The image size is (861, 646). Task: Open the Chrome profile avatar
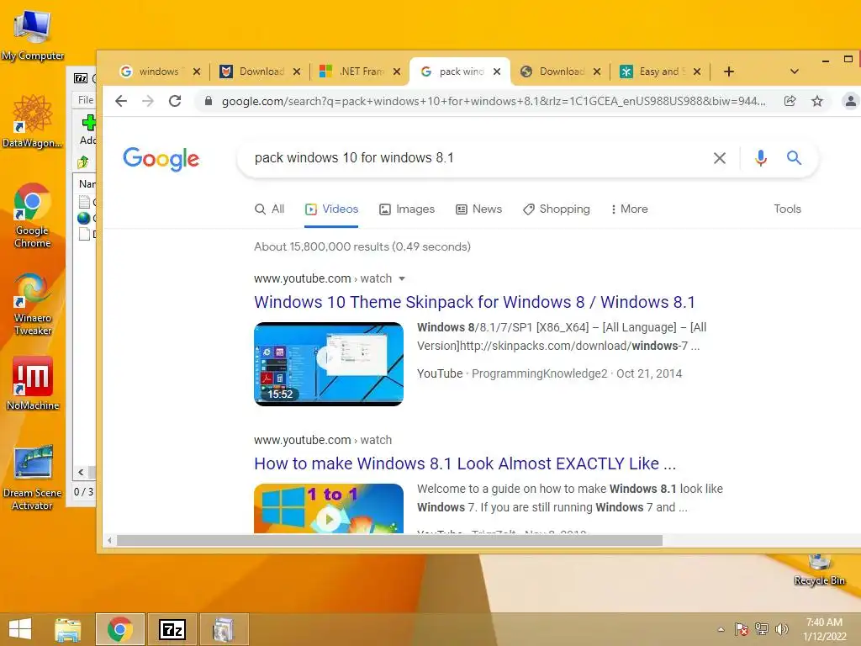point(850,101)
